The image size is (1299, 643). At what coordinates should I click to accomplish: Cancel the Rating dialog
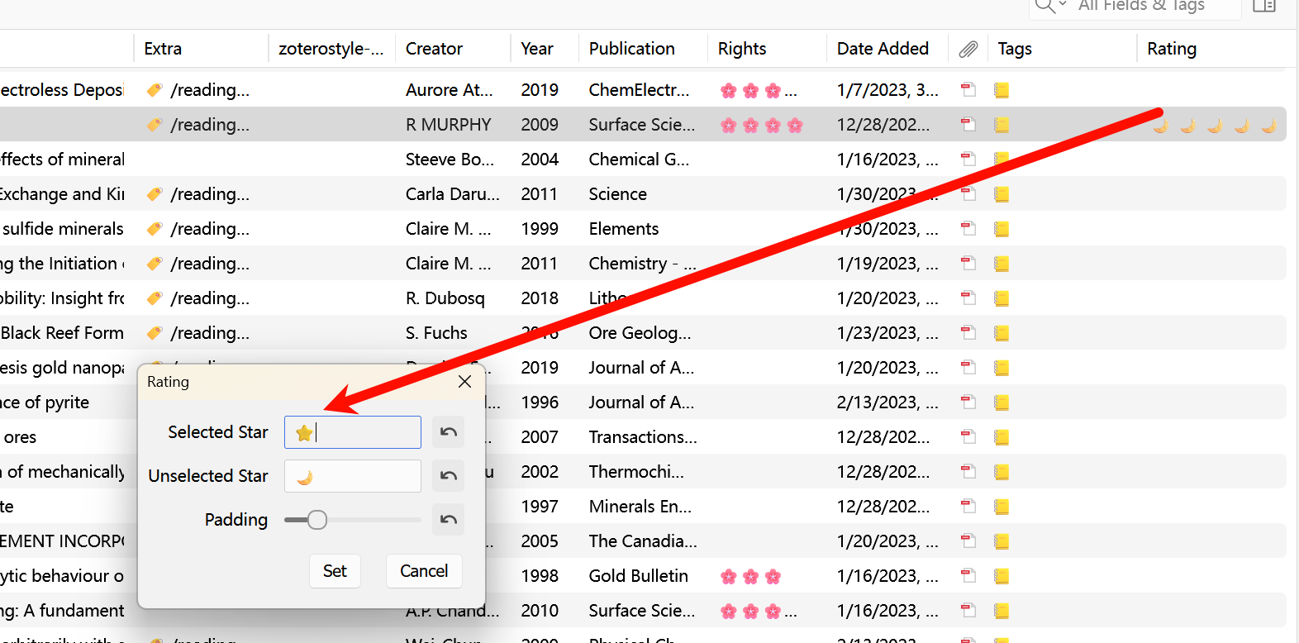(x=424, y=571)
